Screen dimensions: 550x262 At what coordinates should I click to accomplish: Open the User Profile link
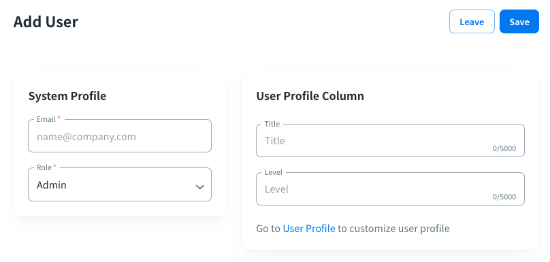(x=309, y=229)
